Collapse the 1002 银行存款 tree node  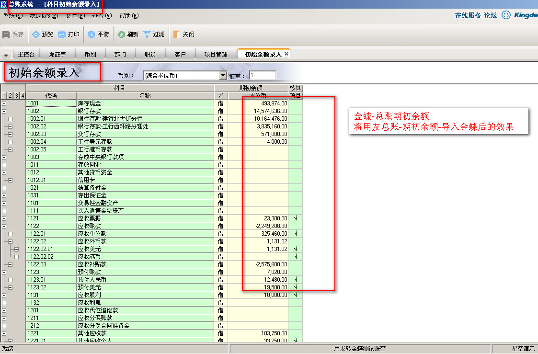point(4,111)
